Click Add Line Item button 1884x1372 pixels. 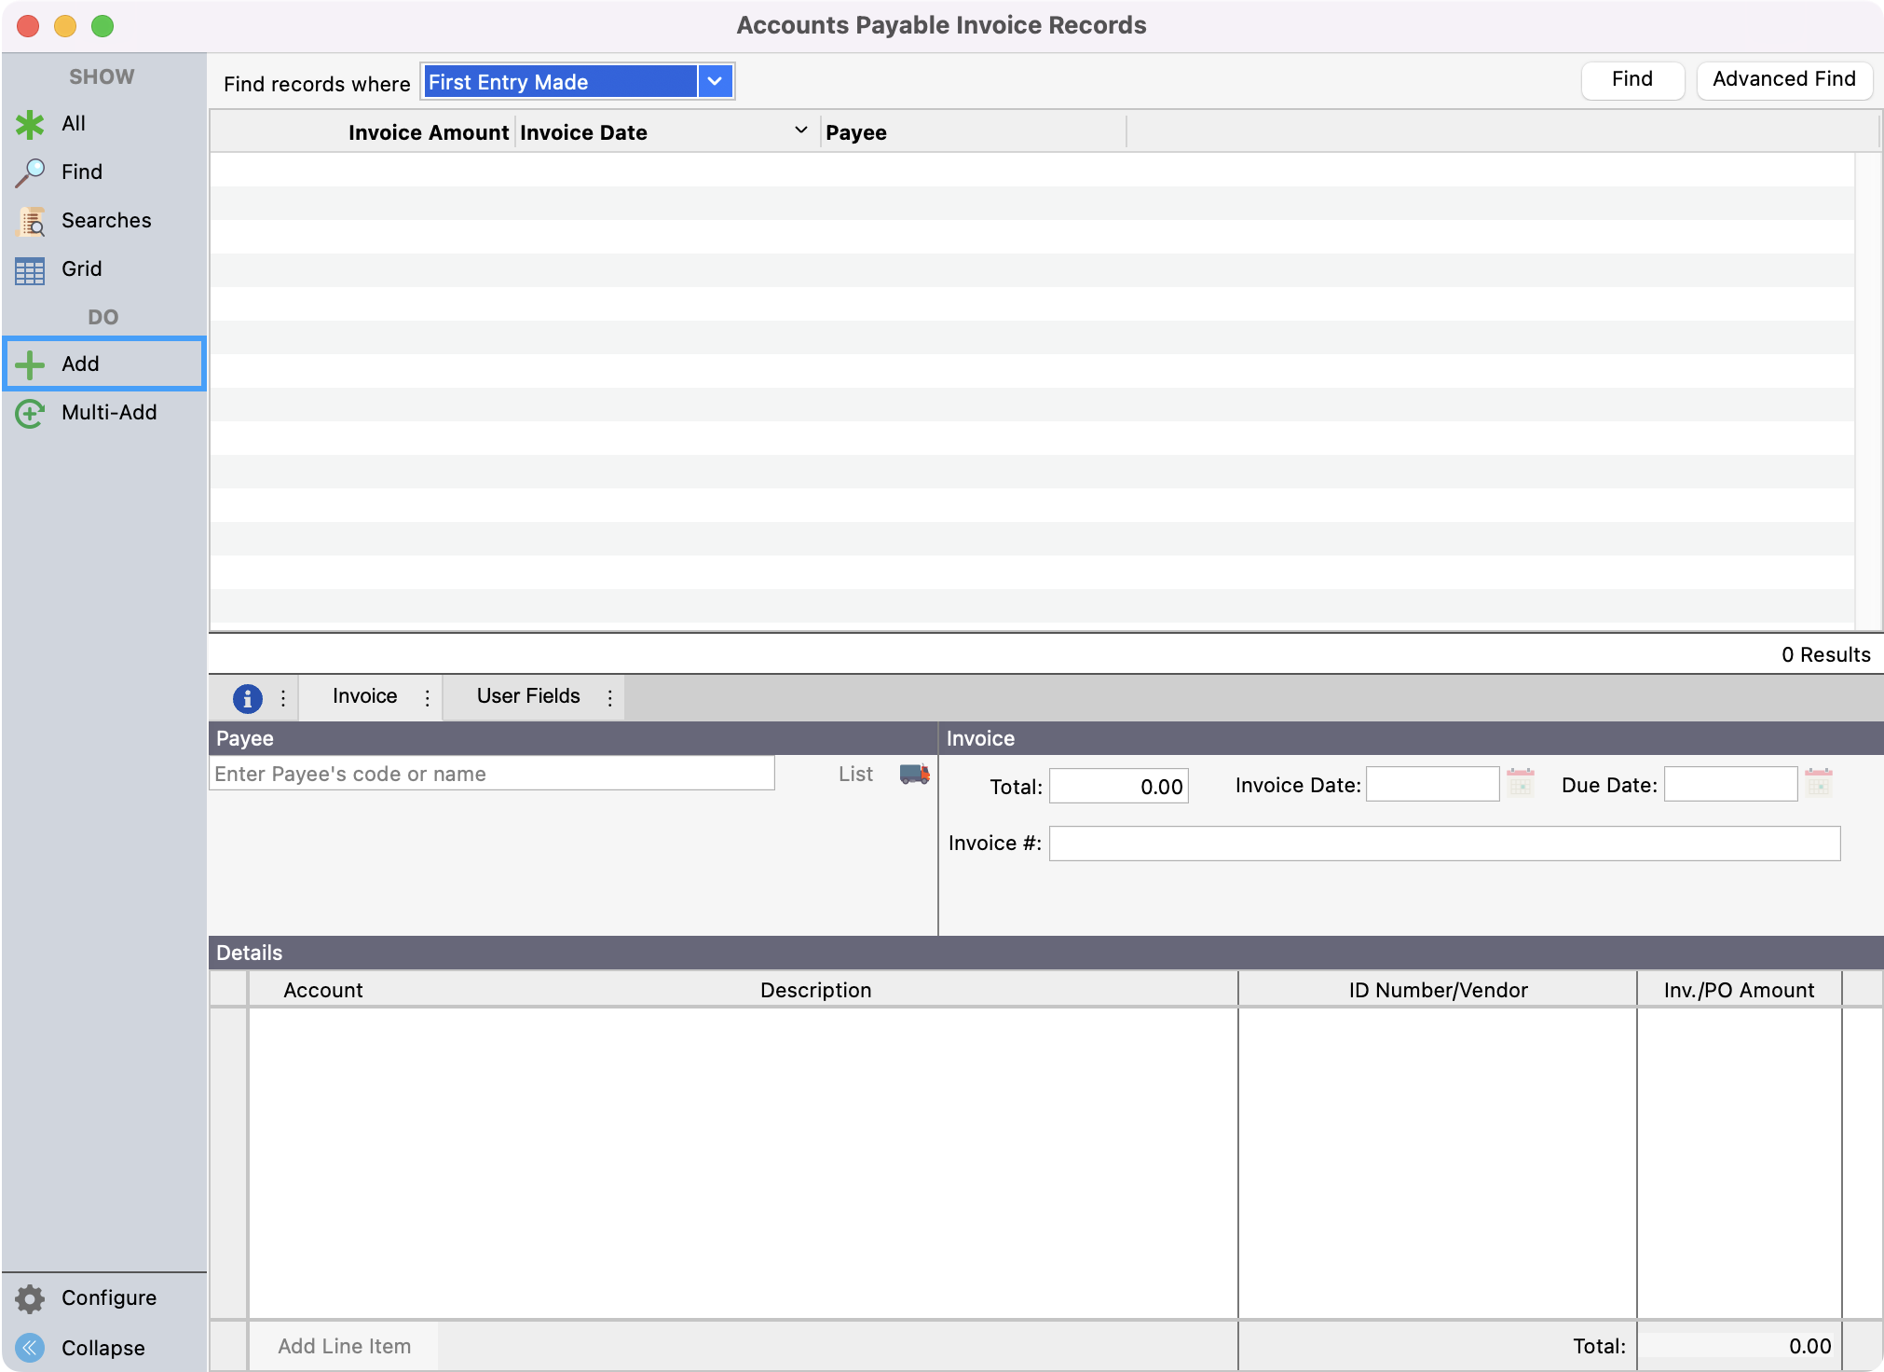coord(344,1346)
